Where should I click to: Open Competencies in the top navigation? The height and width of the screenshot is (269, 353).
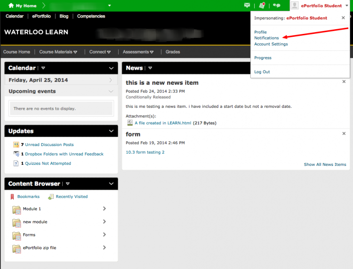pos(91,16)
